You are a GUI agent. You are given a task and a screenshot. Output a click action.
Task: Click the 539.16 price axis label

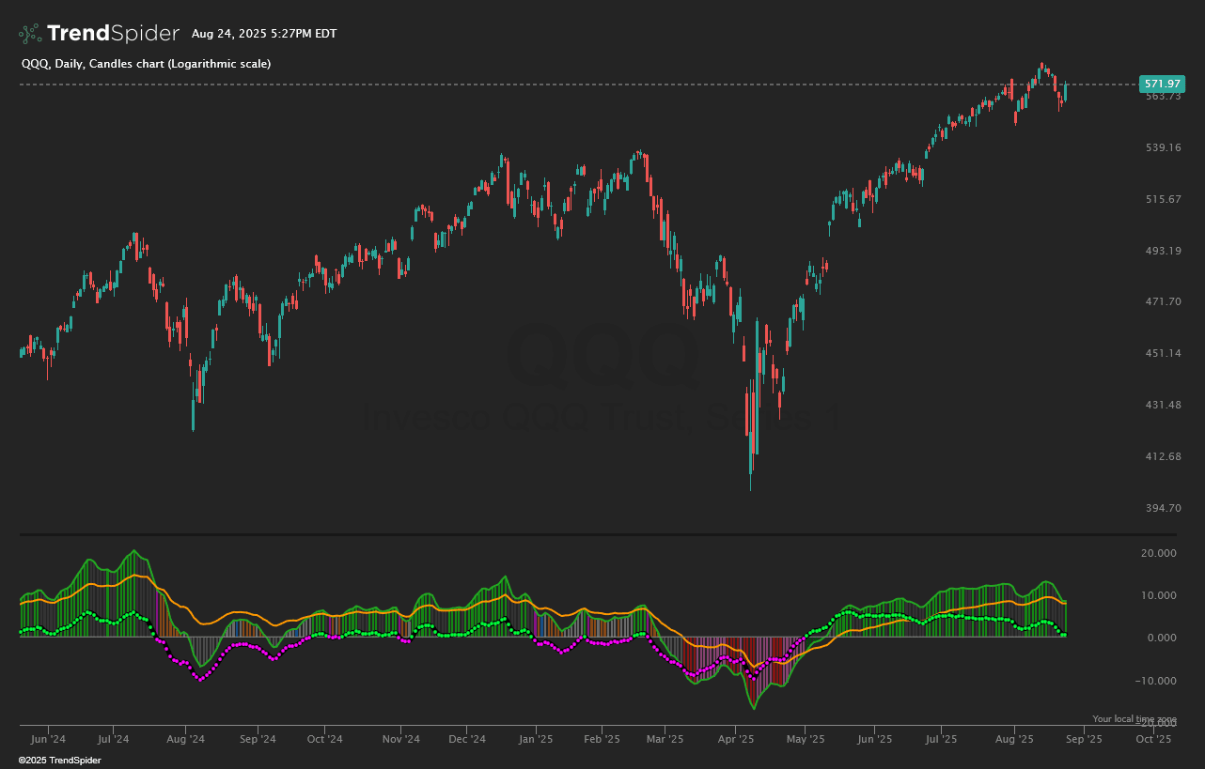point(1162,147)
